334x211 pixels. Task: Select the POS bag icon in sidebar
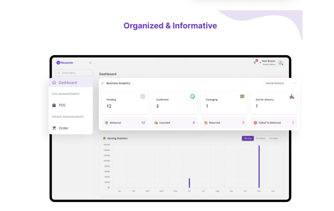point(54,105)
